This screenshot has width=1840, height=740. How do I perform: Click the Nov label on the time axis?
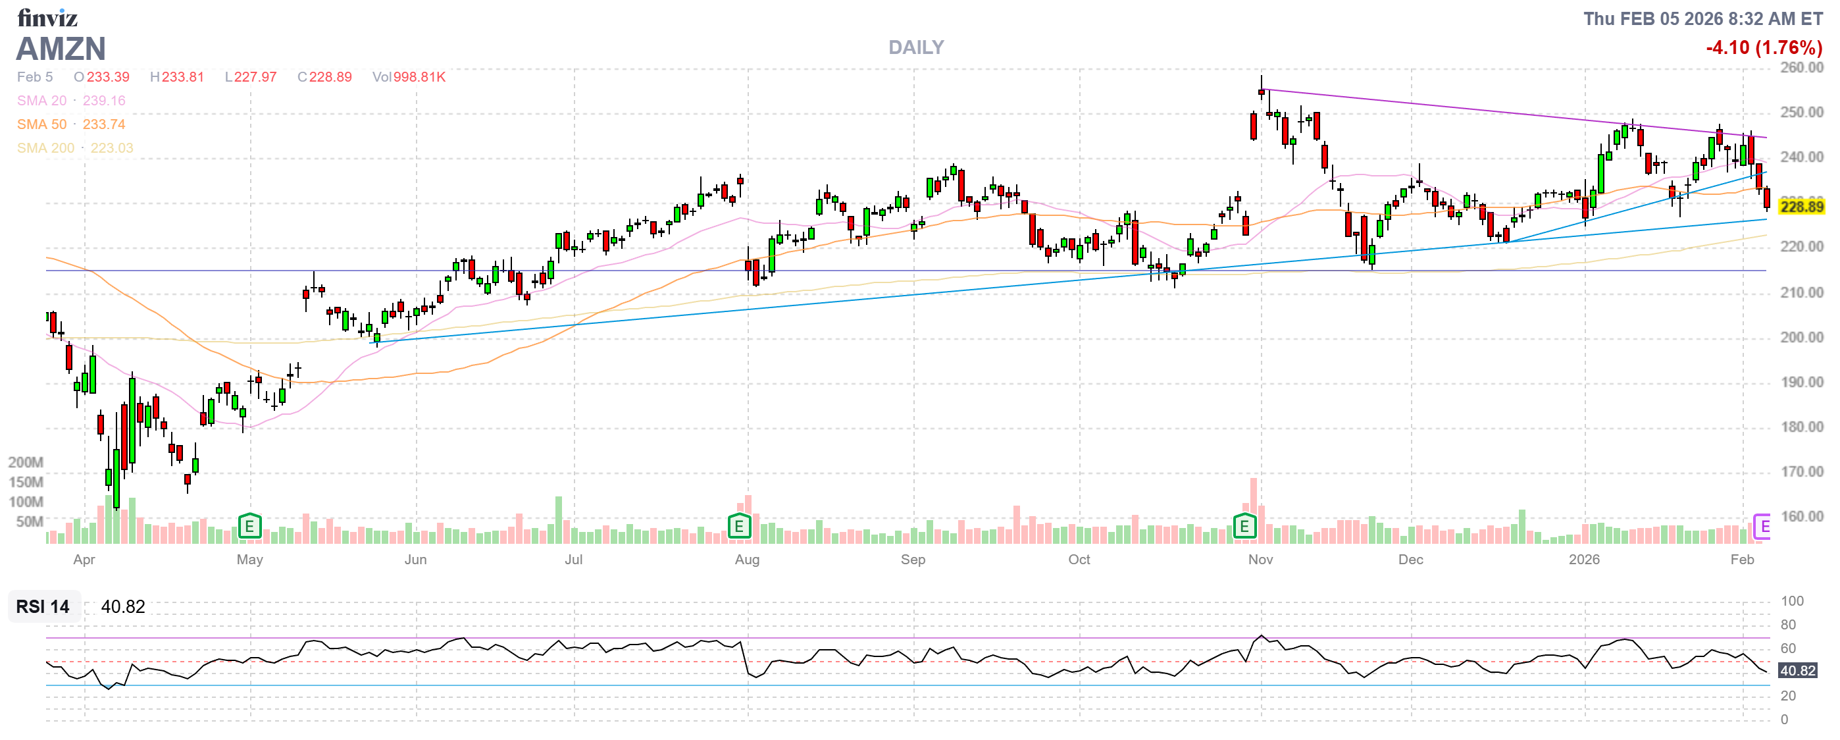1260,560
